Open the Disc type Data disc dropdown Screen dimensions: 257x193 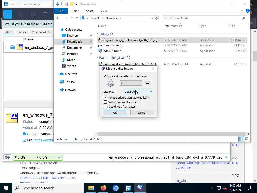click(x=138, y=92)
